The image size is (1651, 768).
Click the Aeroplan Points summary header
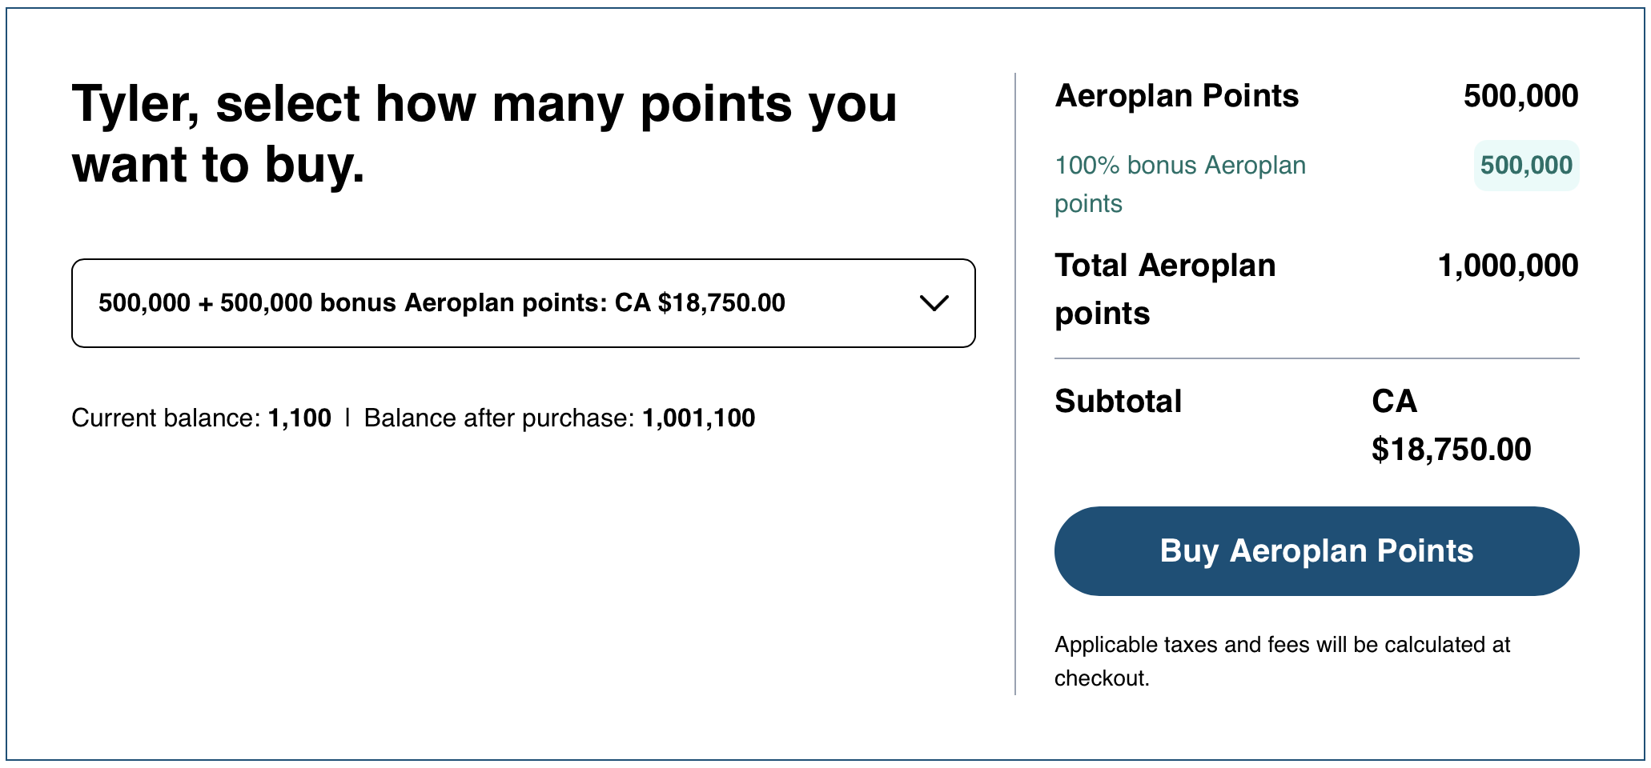1177,95
